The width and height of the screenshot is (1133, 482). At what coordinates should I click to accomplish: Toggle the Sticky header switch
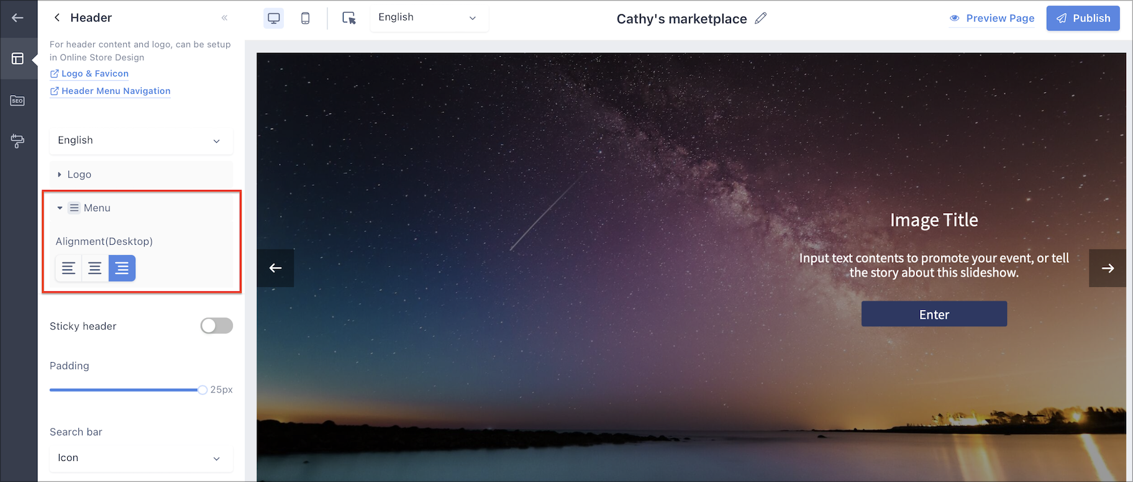click(x=217, y=326)
